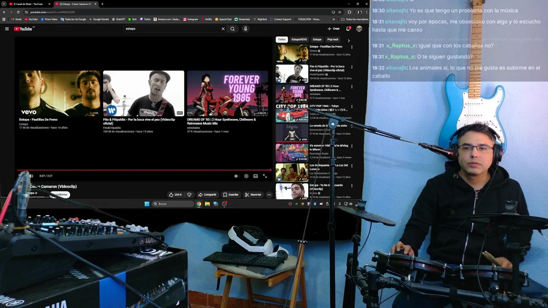Play endscreen Estopa Pastillas De Freno thumbnail
Image resolution: width=548 pixels, height=308 pixels.
tap(60, 93)
